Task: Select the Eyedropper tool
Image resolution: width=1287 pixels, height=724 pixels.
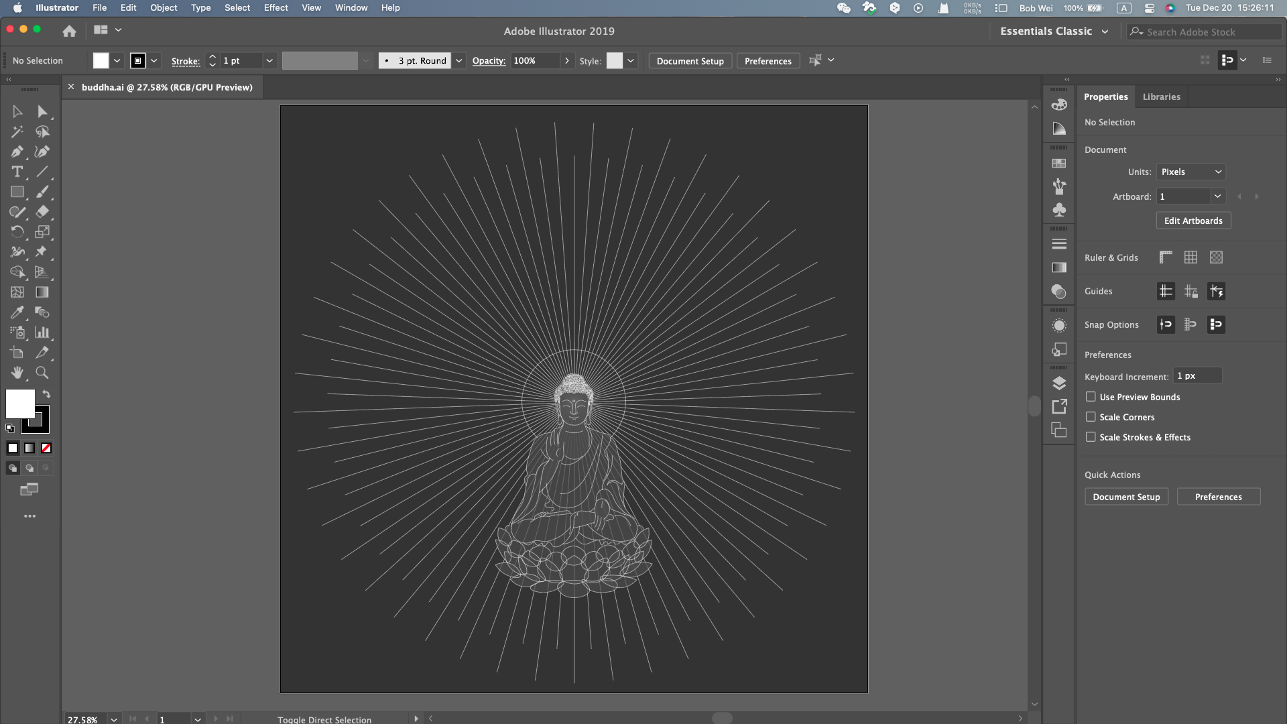Action: point(17,312)
